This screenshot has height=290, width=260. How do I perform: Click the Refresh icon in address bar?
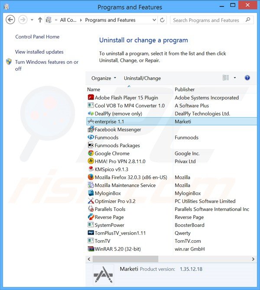[162, 20]
